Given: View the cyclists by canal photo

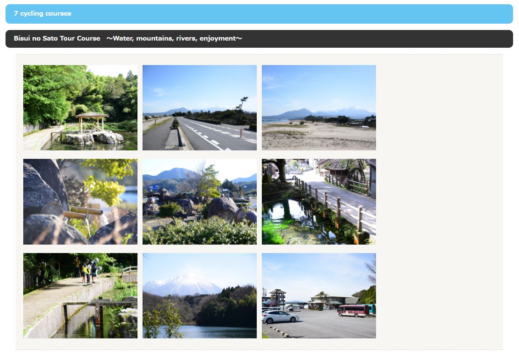Looking at the screenshot, I should click(x=80, y=296).
